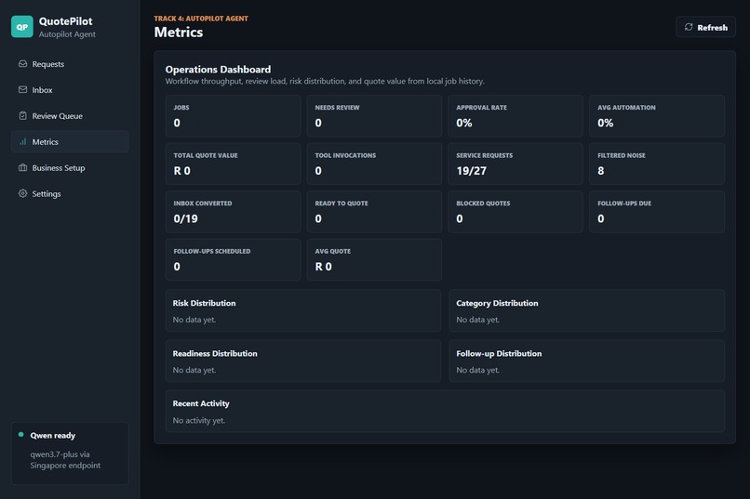Refresh the metrics dashboard
This screenshot has width=750, height=499.
(705, 27)
